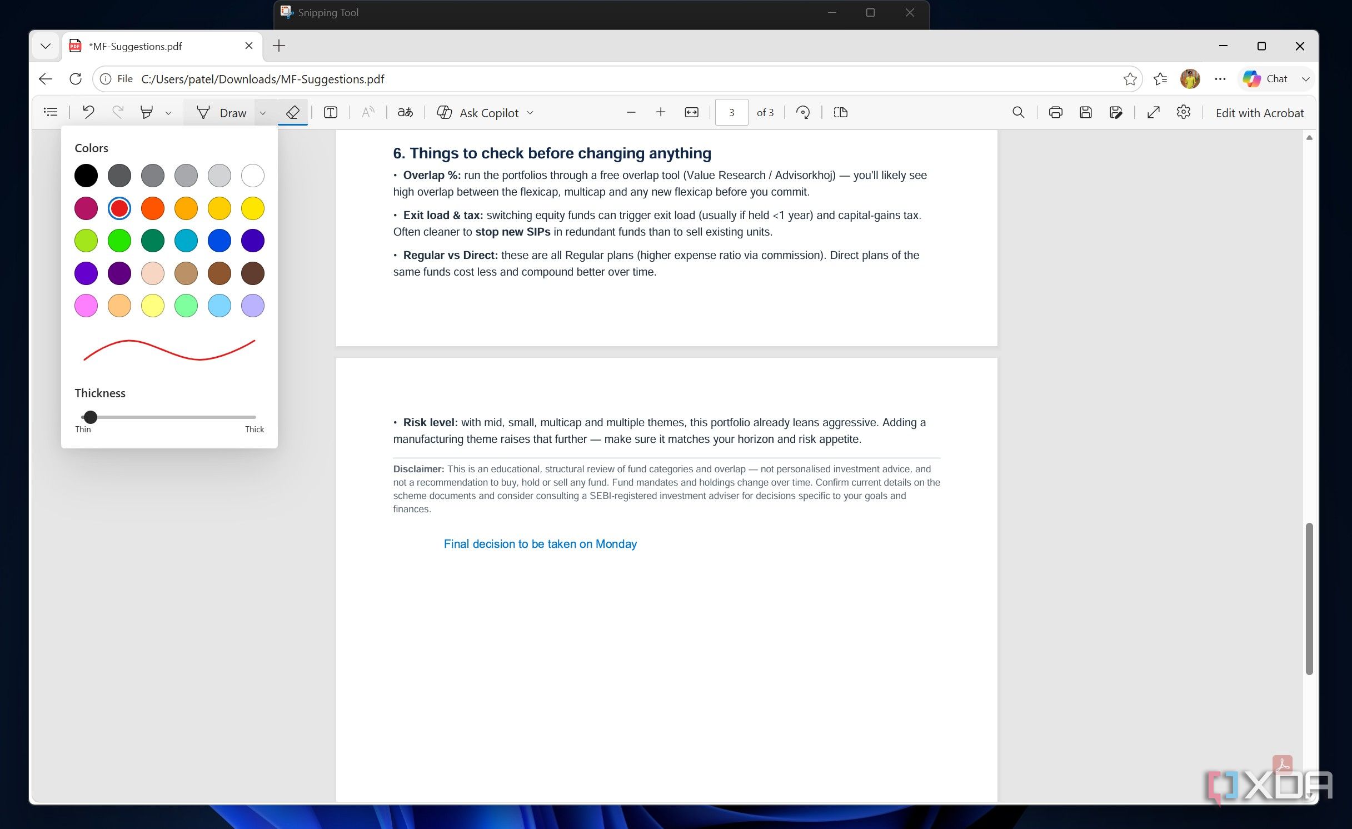The image size is (1352, 829).
Task: Add this page to favorites
Action: (x=1130, y=79)
